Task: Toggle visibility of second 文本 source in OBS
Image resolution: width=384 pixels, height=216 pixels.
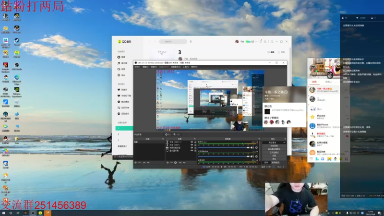Action: click(192, 145)
